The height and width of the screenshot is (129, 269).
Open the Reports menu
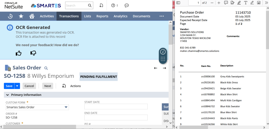pyautogui.click(x=102, y=16)
